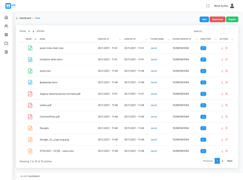
Task: Open Jarod folder link for CommonPass.pdf
Action: coord(153,117)
